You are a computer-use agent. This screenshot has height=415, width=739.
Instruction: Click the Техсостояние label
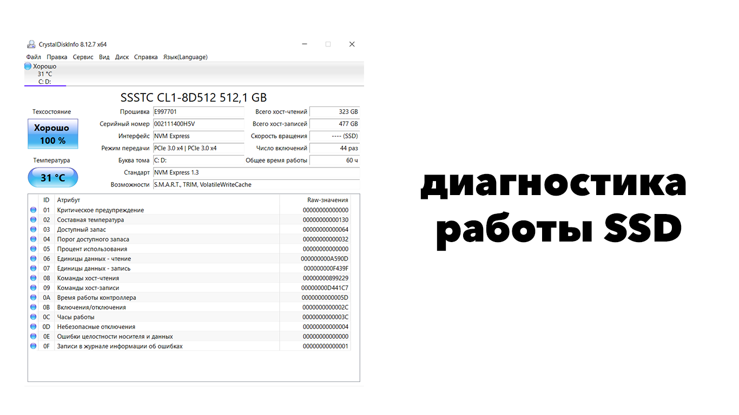point(52,112)
